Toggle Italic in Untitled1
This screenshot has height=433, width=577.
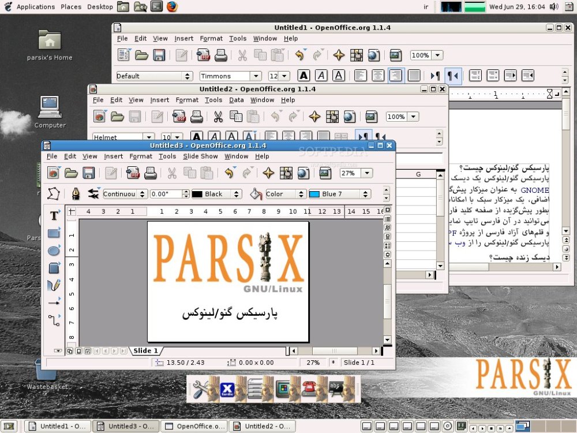tap(321, 76)
